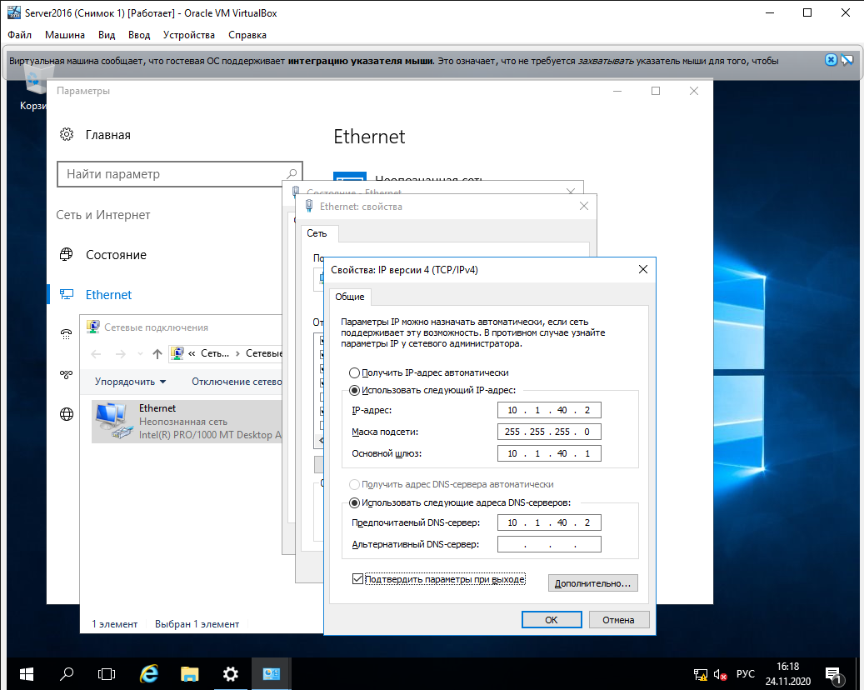
Task: Switch to the 'Общие' tab
Action: pyautogui.click(x=350, y=297)
